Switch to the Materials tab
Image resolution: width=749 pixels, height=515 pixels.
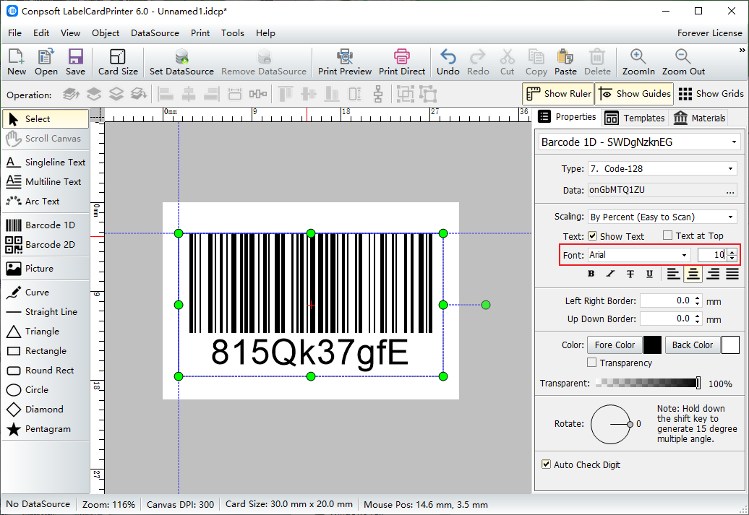tap(699, 118)
